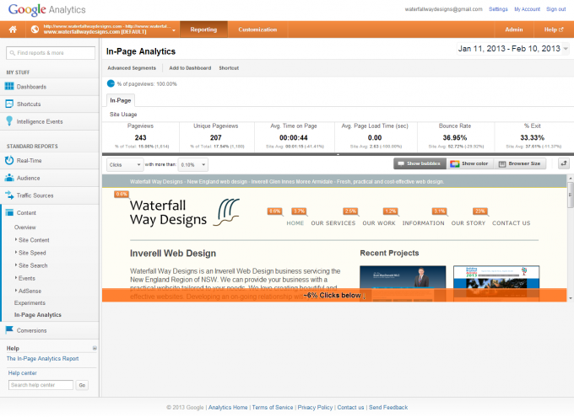Click the OUR STORY nav link
The height and width of the screenshot is (417, 574).
coord(468,223)
